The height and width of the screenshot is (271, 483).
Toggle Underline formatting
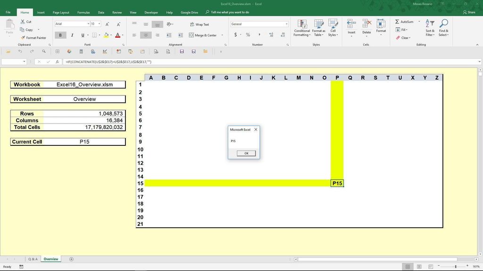pyautogui.click(x=83, y=35)
